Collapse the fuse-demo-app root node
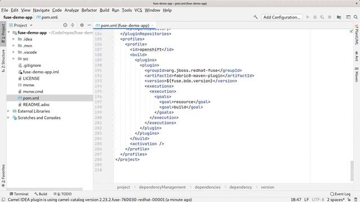Image resolution: width=360 pixels, height=202 pixels. (x=9, y=33)
